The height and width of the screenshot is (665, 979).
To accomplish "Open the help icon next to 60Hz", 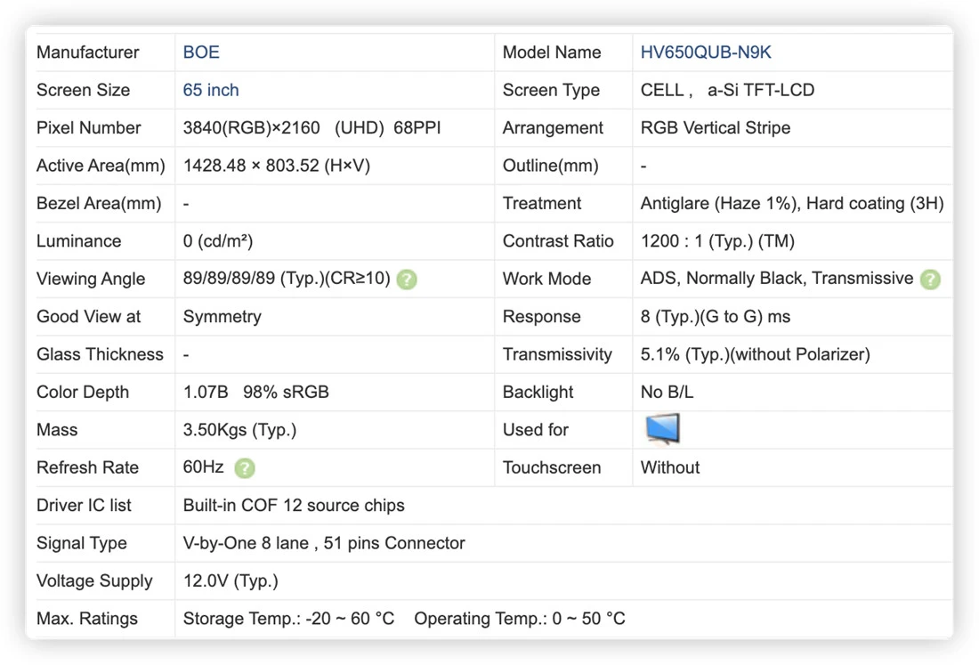I will coord(245,467).
